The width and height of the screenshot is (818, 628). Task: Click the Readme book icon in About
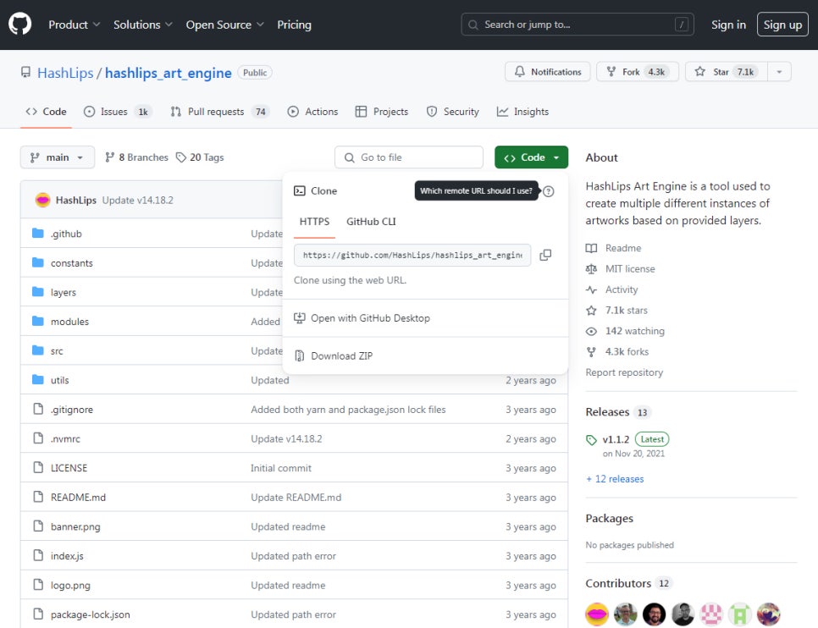pyautogui.click(x=591, y=248)
